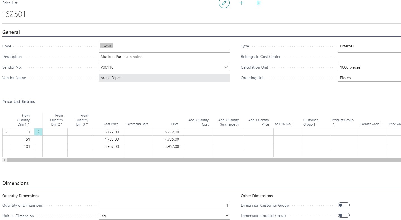Click Price cell 4.735,00
The width and height of the screenshot is (401, 220).
[168, 139]
